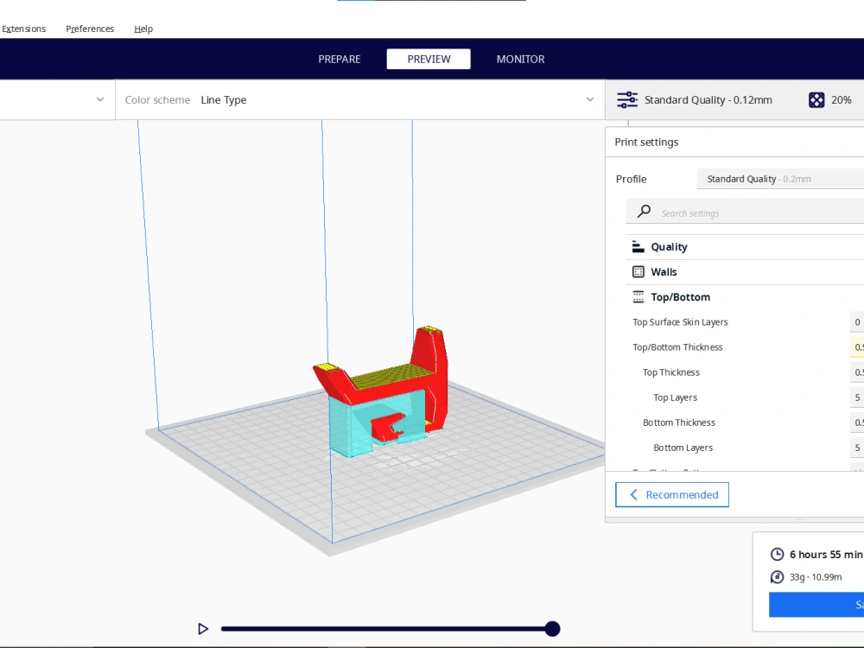Click the Top/Bottom category icon
This screenshot has height=648, width=864.
pyautogui.click(x=638, y=297)
